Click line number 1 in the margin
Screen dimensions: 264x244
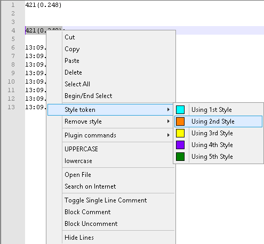point(13,5)
